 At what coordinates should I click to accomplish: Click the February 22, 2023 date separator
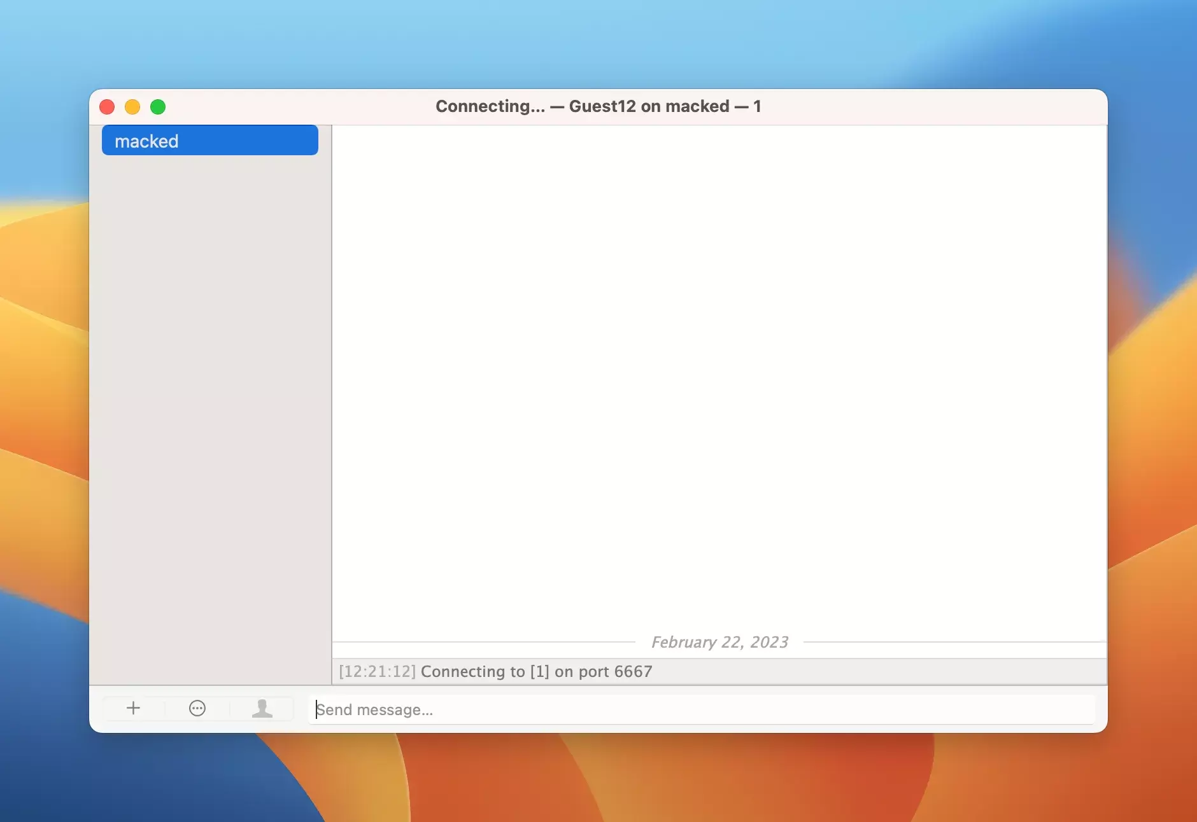[719, 642]
